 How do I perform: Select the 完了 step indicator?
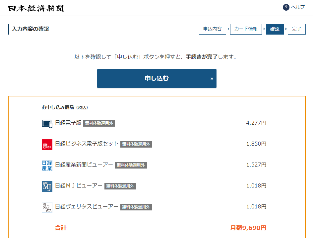pos(296,29)
